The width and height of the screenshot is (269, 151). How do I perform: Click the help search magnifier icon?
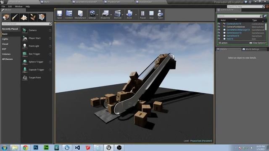click(264, 7)
